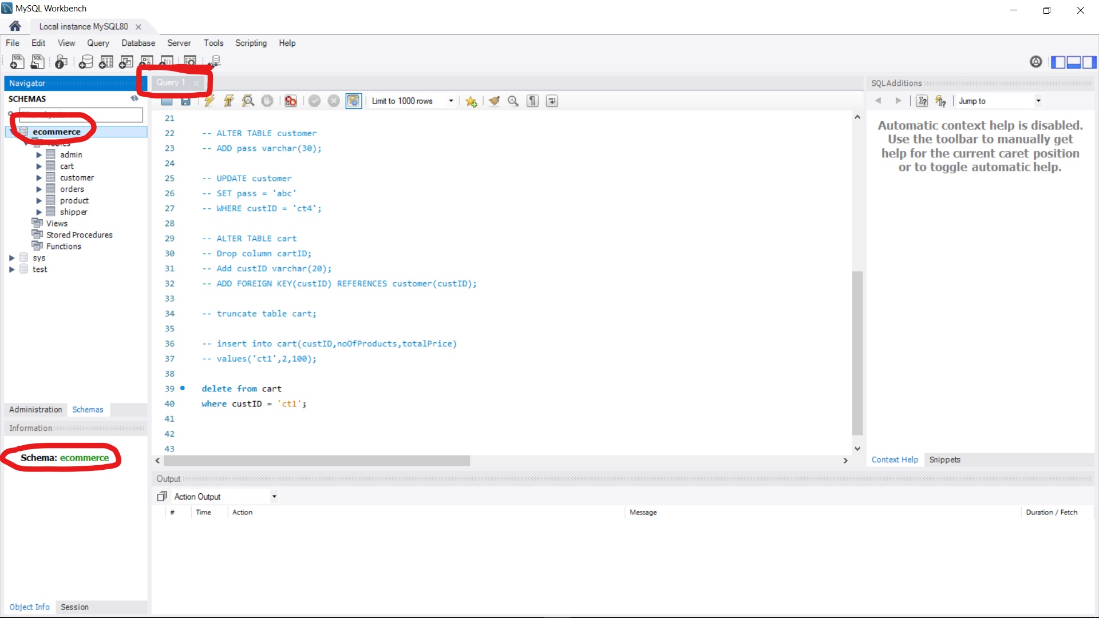Switch to the Session tab
Viewport: 1099px width, 618px height.
[74, 607]
